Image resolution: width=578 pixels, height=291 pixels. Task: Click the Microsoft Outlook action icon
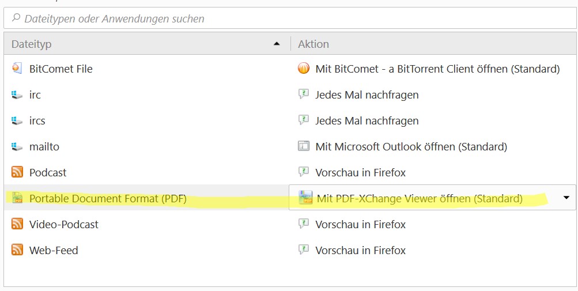pos(304,146)
